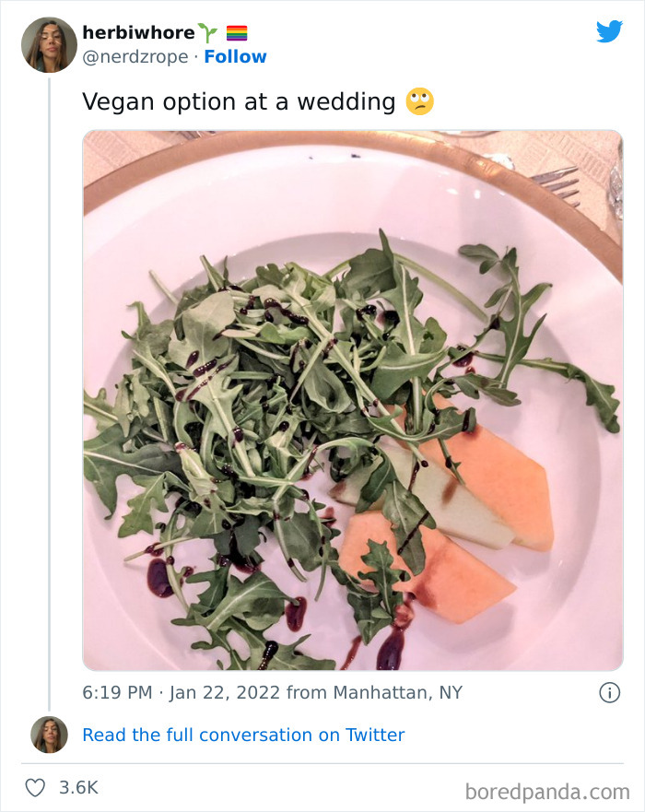Select herbiwhore's profile avatar at the top
The height and width of the screenshot is (812, 645).
click(49, 44)
